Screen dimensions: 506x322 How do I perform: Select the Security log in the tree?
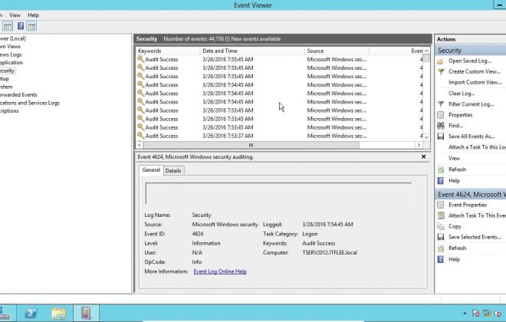coord(7,71)
